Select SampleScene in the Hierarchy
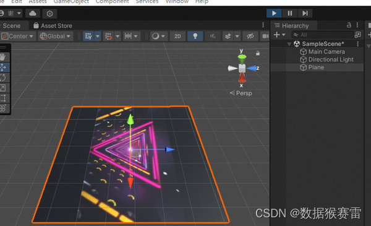Image resolution: width=371 pixels, height=226 pixels. coord(323,44)
